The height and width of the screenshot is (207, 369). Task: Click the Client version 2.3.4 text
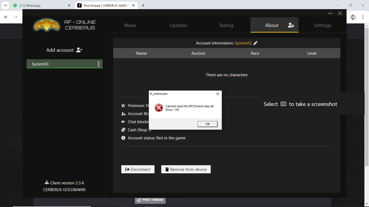67,183
